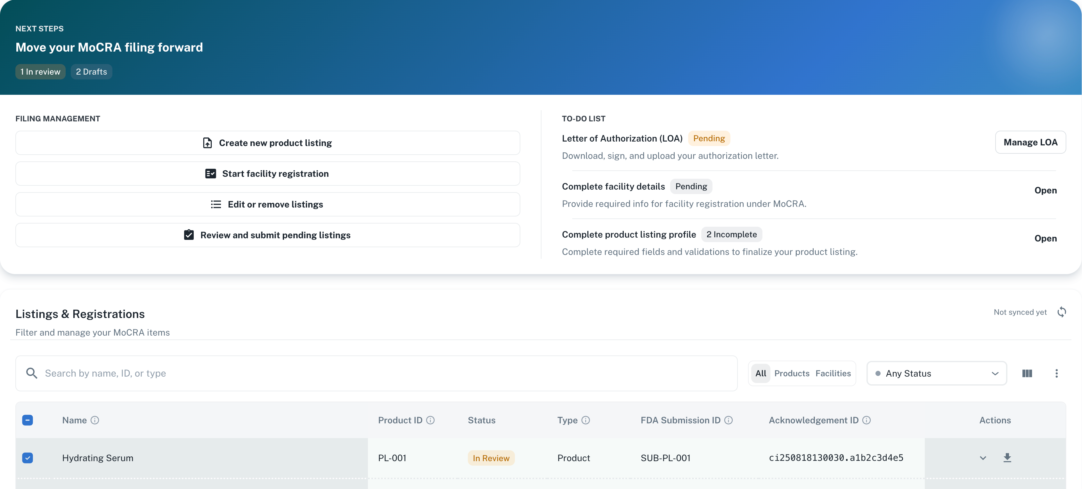
Task: Open the column layout icon
Action: (x=1027, y=373)
